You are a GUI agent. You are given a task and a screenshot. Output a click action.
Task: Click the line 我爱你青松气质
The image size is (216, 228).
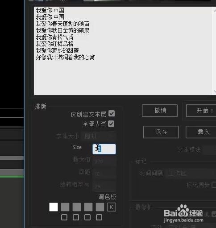pyautogui.click(x=54, y=37)
